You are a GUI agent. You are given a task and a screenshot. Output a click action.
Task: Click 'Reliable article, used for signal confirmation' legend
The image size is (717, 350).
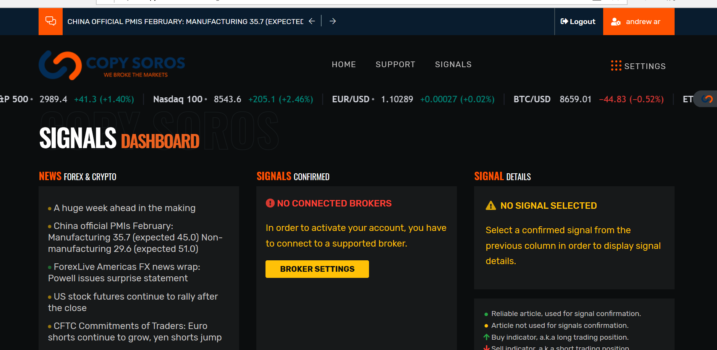tap(566, 314)
